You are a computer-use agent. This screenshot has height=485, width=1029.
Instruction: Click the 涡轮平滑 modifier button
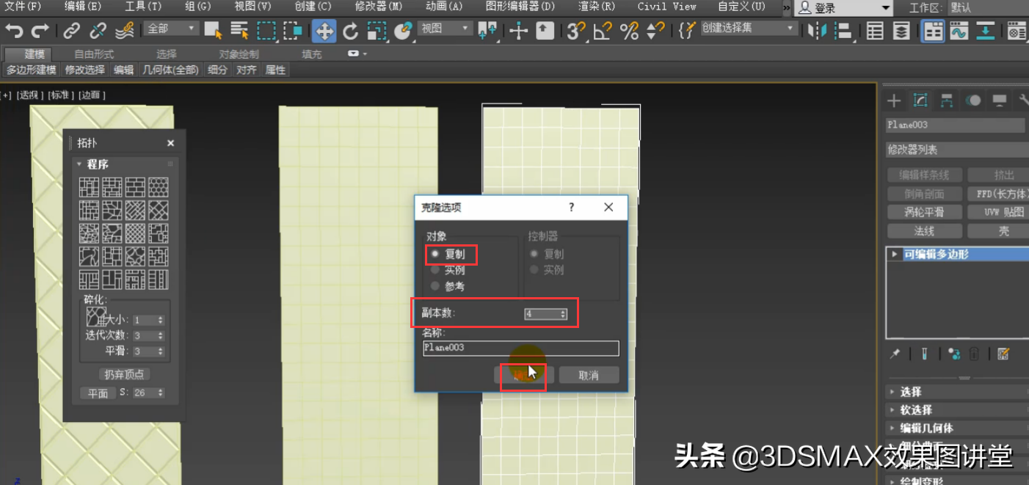(924, 212)
